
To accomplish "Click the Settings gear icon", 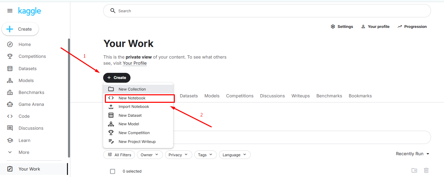I will [x=333, y=27].
